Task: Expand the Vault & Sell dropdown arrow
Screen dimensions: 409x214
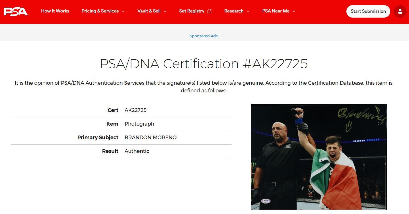Action: pyautogui.click(x=165, y=11)
